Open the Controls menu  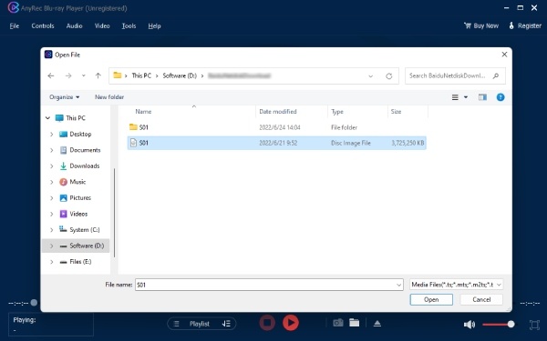tap(43, 25)
